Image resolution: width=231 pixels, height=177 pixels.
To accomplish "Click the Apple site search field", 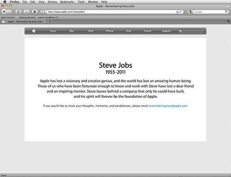I will point(191,31).
